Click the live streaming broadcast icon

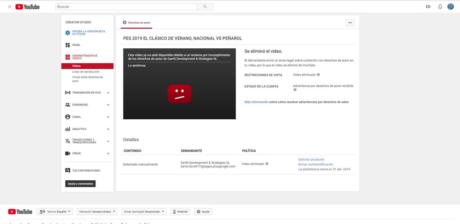pos(68,92)
